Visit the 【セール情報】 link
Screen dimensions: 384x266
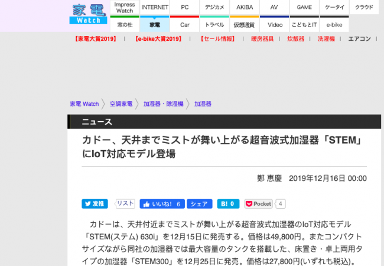tap(217, 38)
